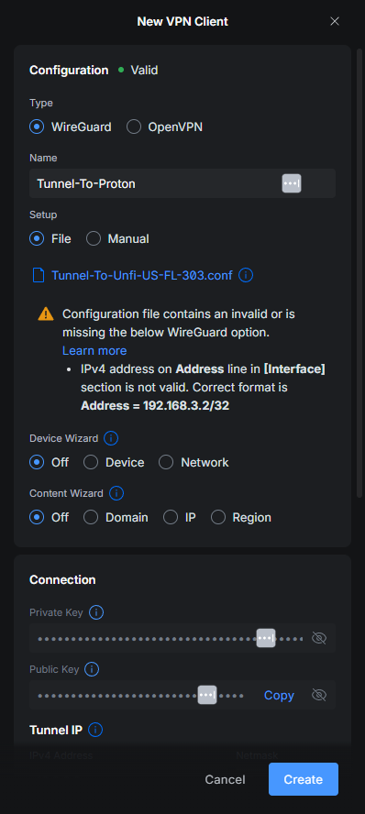Click the dialog vertical scrollbar
This screenshot has width=365, height=814.
(359, 273)
